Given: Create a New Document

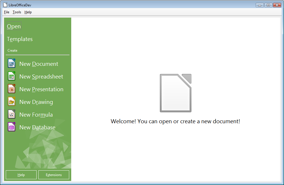Looking at the screenshot, I should (x=39, y=64).
